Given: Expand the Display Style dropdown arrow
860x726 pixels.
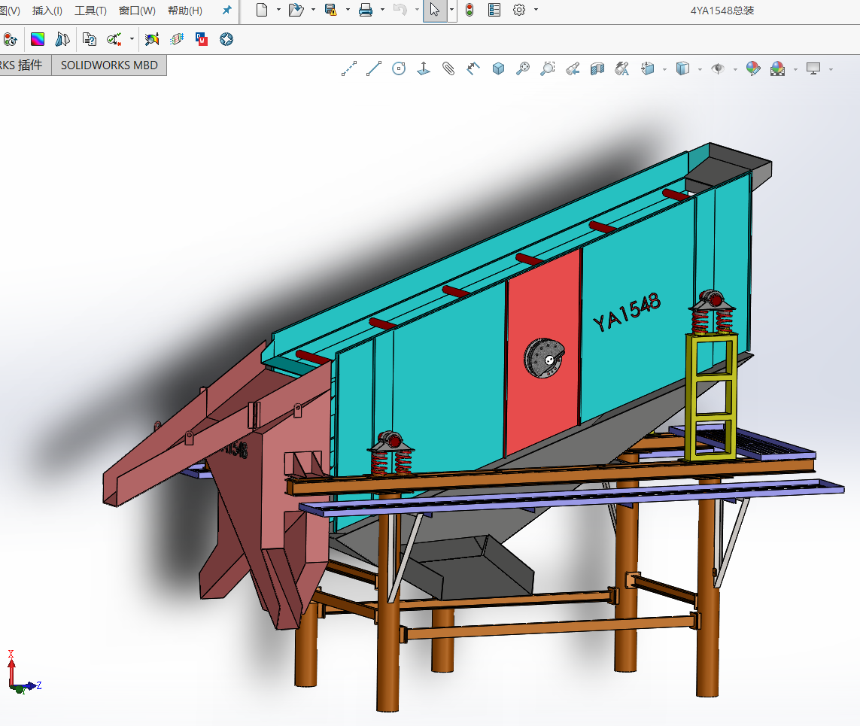Looking at the screenshot, I should [x=700, y=69].
